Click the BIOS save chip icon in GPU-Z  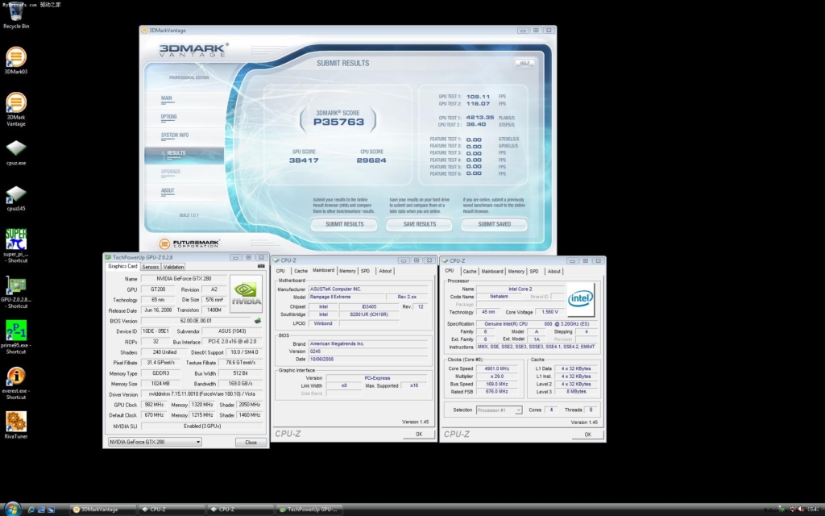click(x=257, y=320)
